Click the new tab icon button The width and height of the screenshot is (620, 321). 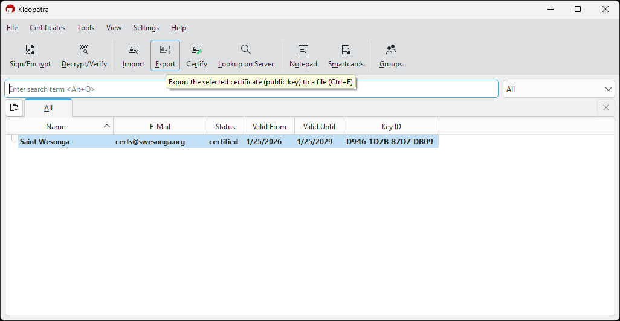[14, 108]
